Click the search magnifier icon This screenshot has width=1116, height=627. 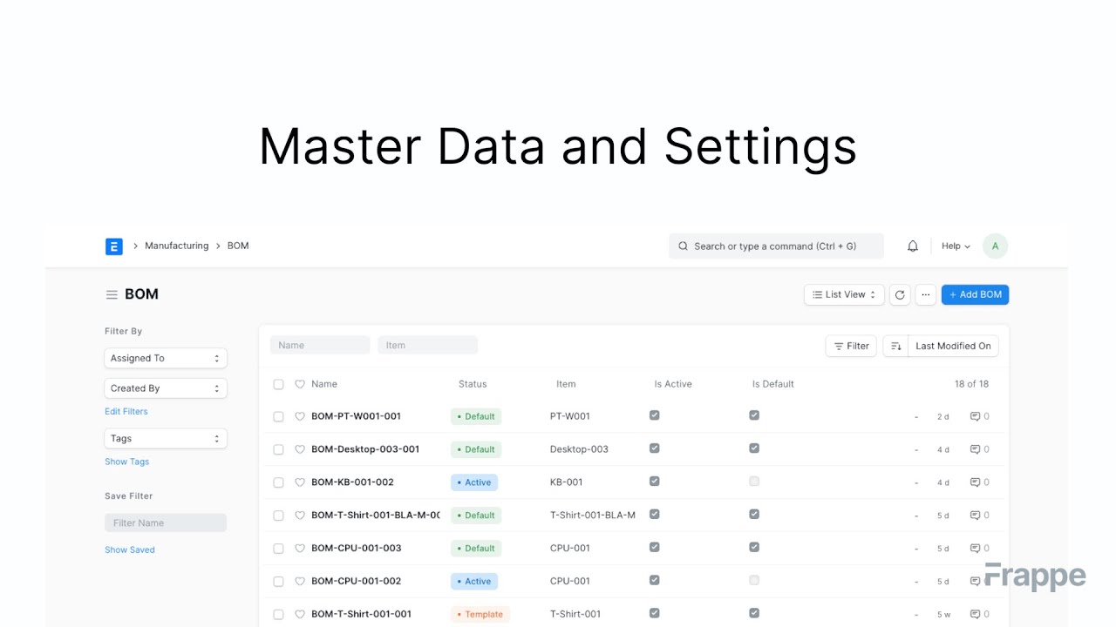[x=683, y=246]
